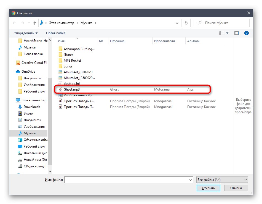Select the 'Ashampoo Burning...' folder
262x204 pixels.
pyautogui.click(x=76, y=49)
